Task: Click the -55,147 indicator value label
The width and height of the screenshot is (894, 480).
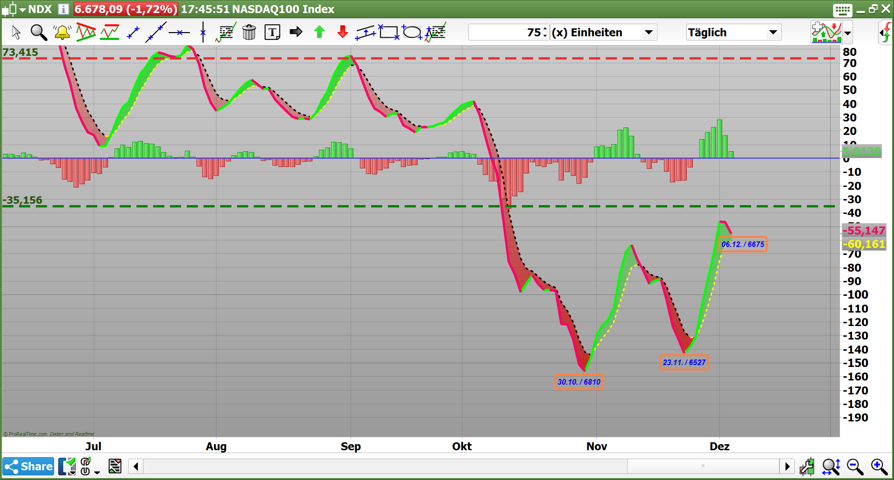Action: [x=864, y=230]
